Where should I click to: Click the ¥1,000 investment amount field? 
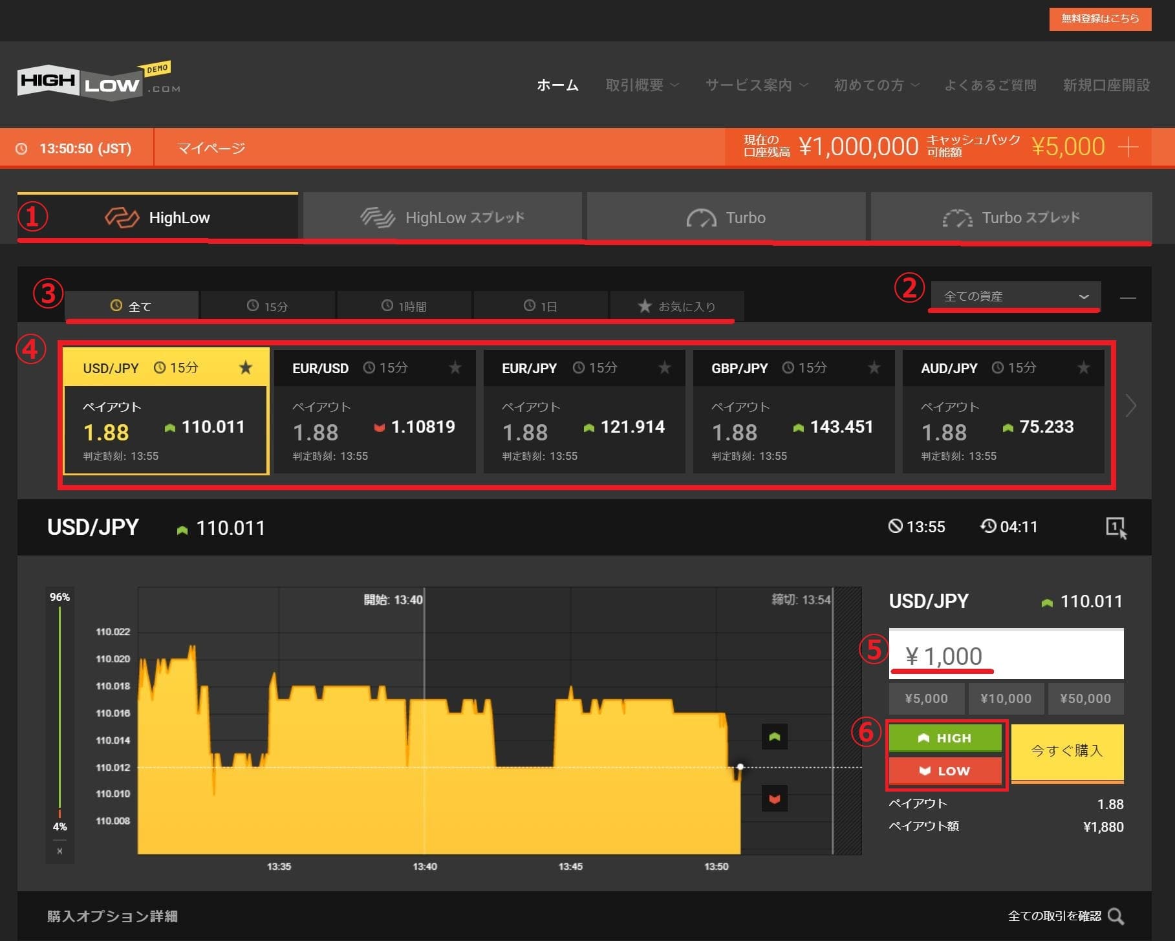pos(1006,654)
